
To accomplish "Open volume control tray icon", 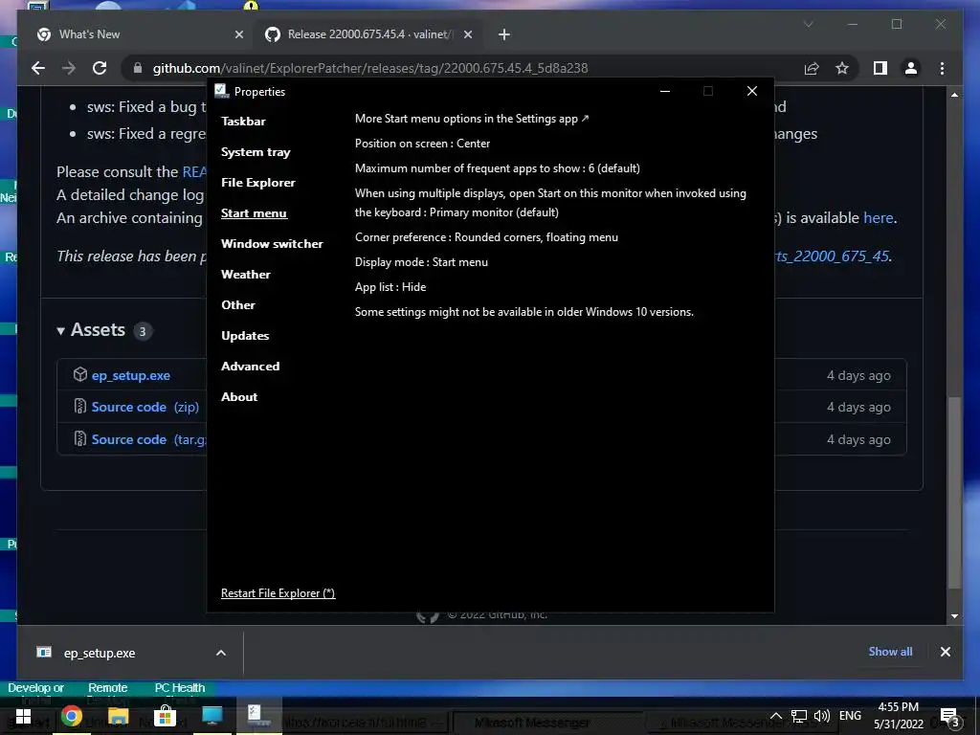I will pyautogui.click(x=822, y=716).
